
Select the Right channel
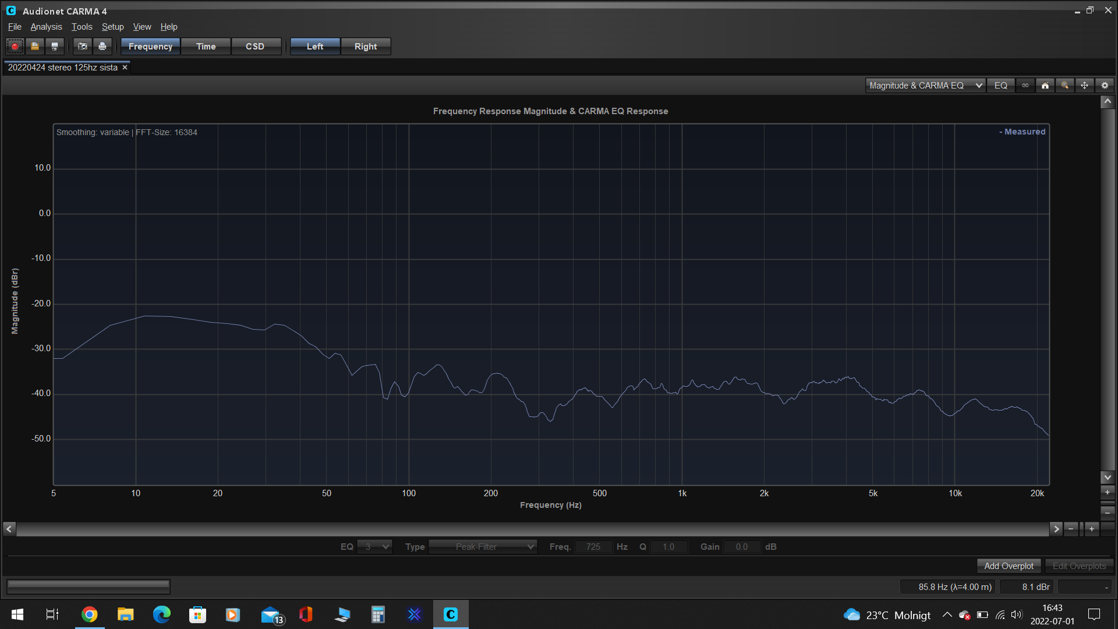366,47
